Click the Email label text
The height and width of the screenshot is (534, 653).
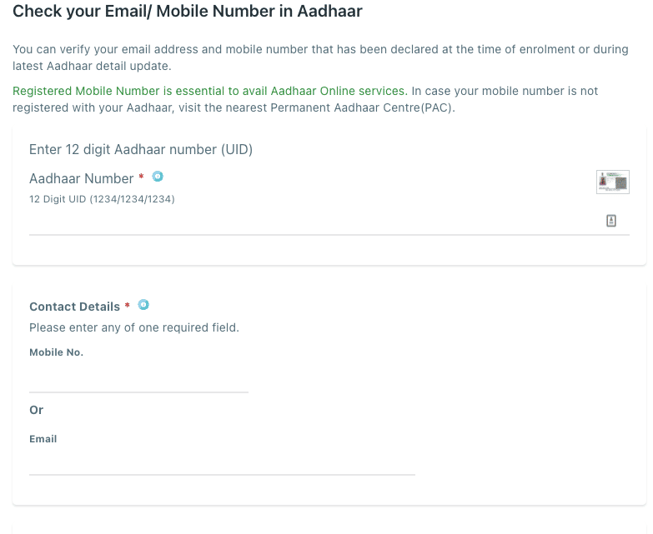(x=43, y=439)
